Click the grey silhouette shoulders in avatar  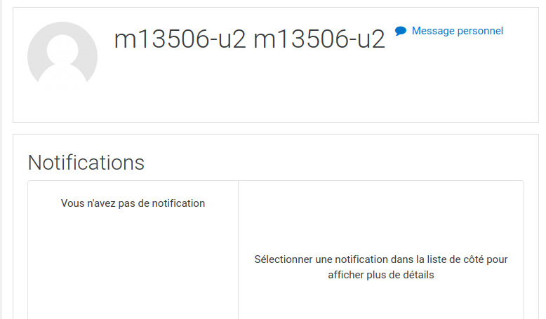tap(62, 77)
